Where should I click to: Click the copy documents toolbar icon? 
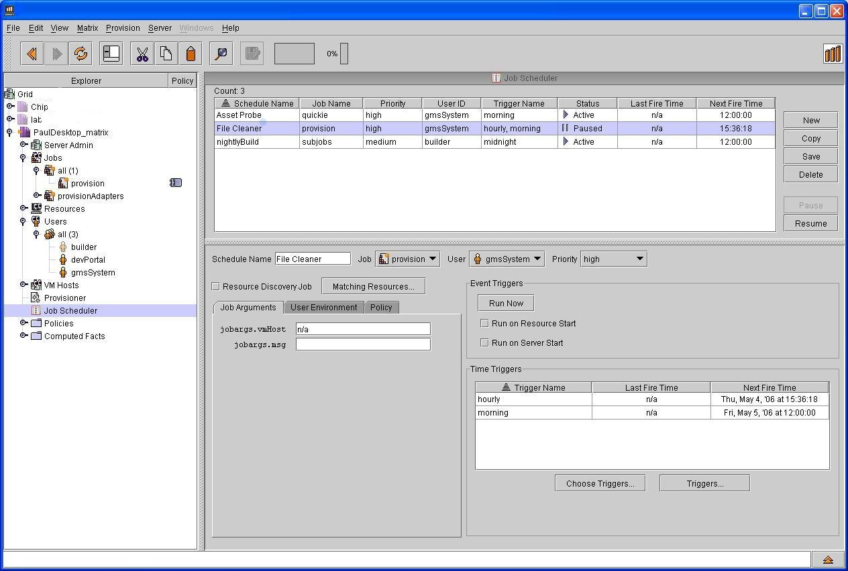(x=166, y=54)
